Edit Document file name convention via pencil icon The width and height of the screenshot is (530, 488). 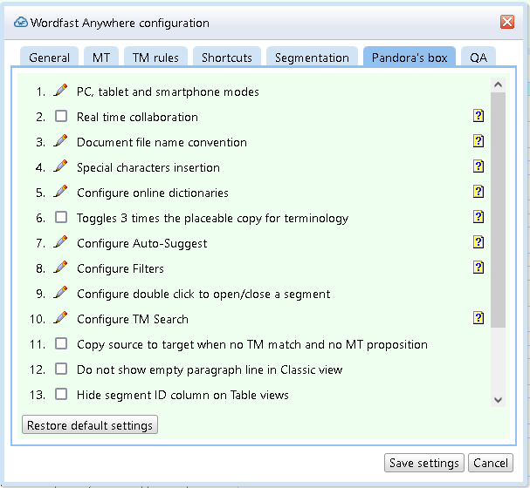tap(60, 141)
